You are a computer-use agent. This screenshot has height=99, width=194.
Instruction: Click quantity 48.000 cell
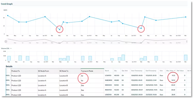coord(117,75)
